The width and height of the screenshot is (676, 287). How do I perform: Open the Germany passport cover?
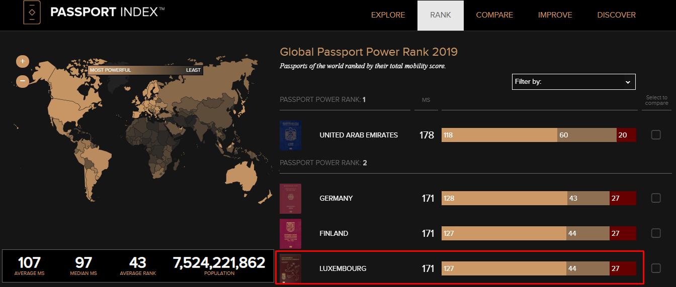click(x=290, y=199)
